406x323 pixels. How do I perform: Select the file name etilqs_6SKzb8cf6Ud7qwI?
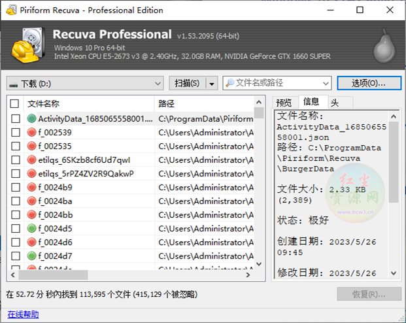84,160
